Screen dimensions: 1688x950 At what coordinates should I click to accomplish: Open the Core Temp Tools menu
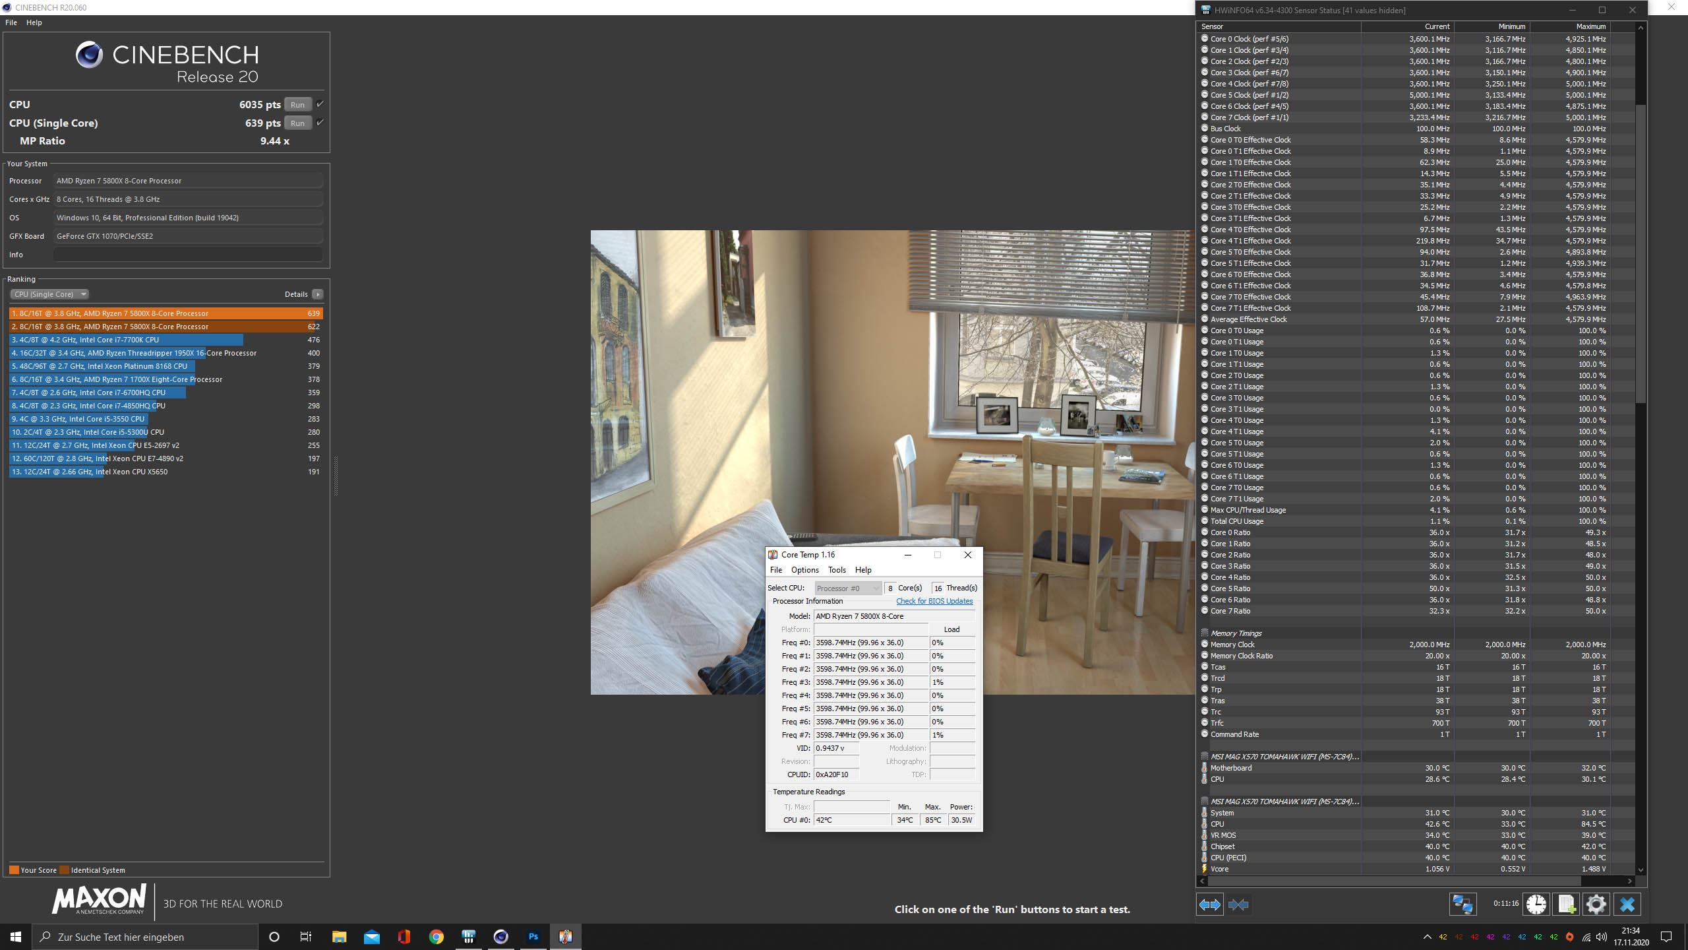point(837,570)
